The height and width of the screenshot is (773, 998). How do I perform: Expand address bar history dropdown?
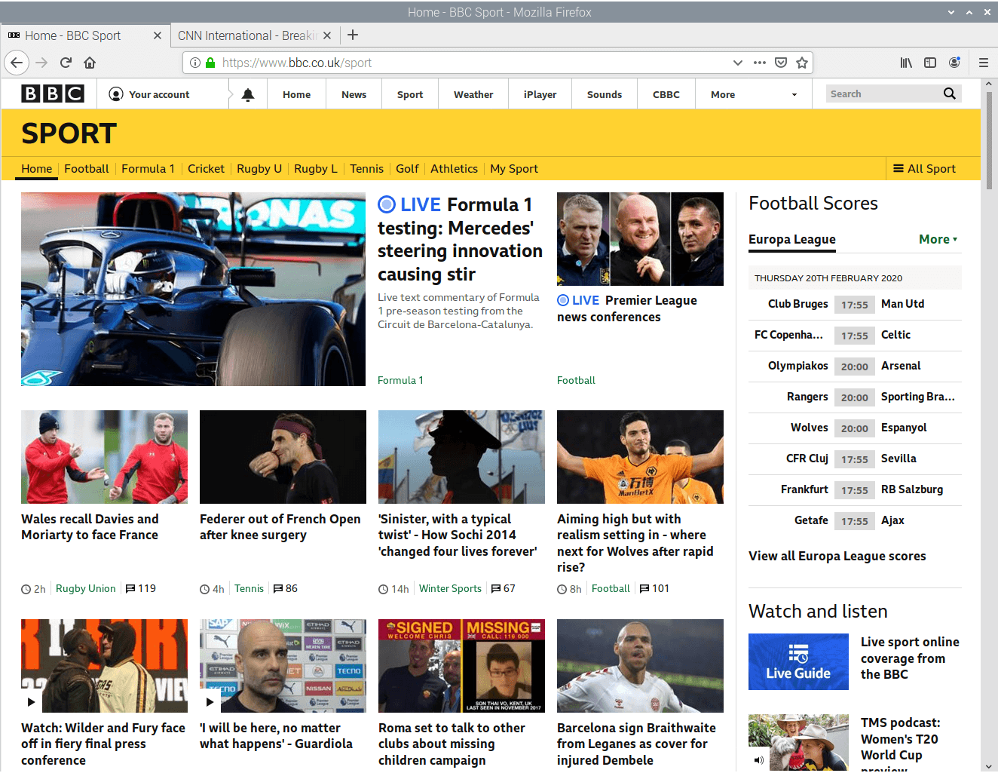[737, 63]
